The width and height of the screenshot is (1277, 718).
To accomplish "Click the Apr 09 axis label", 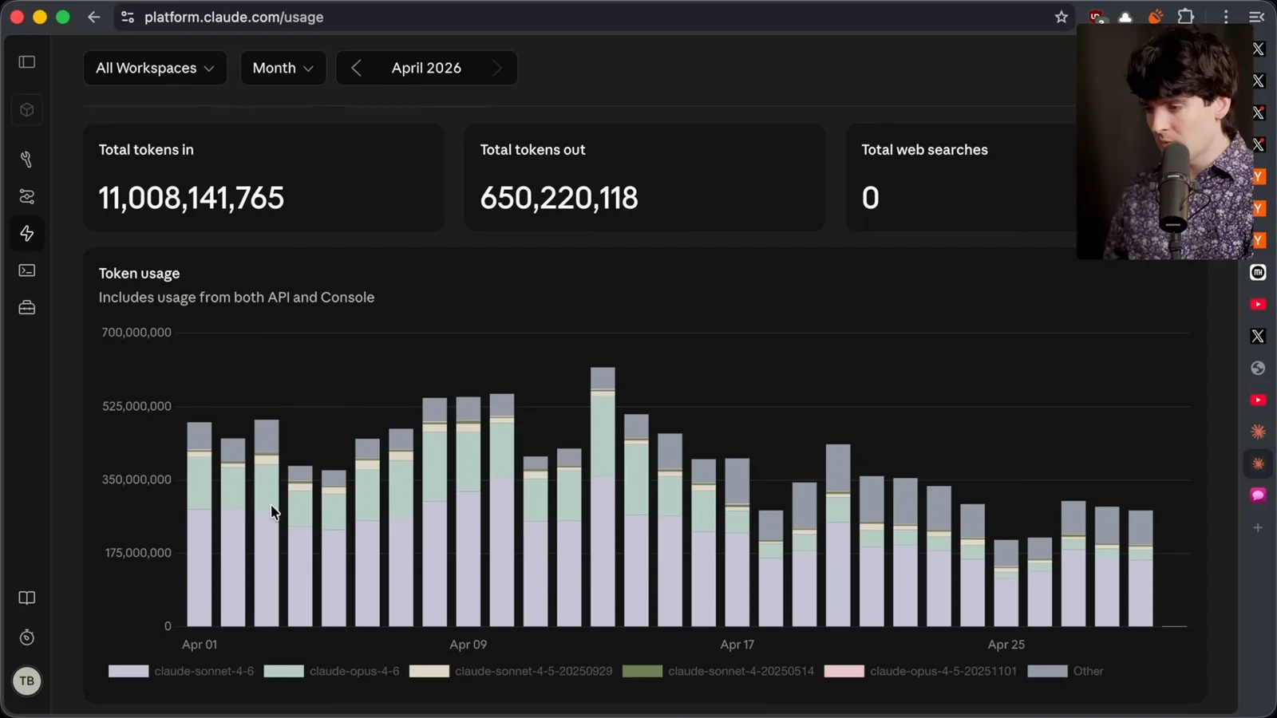I will point(468,645).
